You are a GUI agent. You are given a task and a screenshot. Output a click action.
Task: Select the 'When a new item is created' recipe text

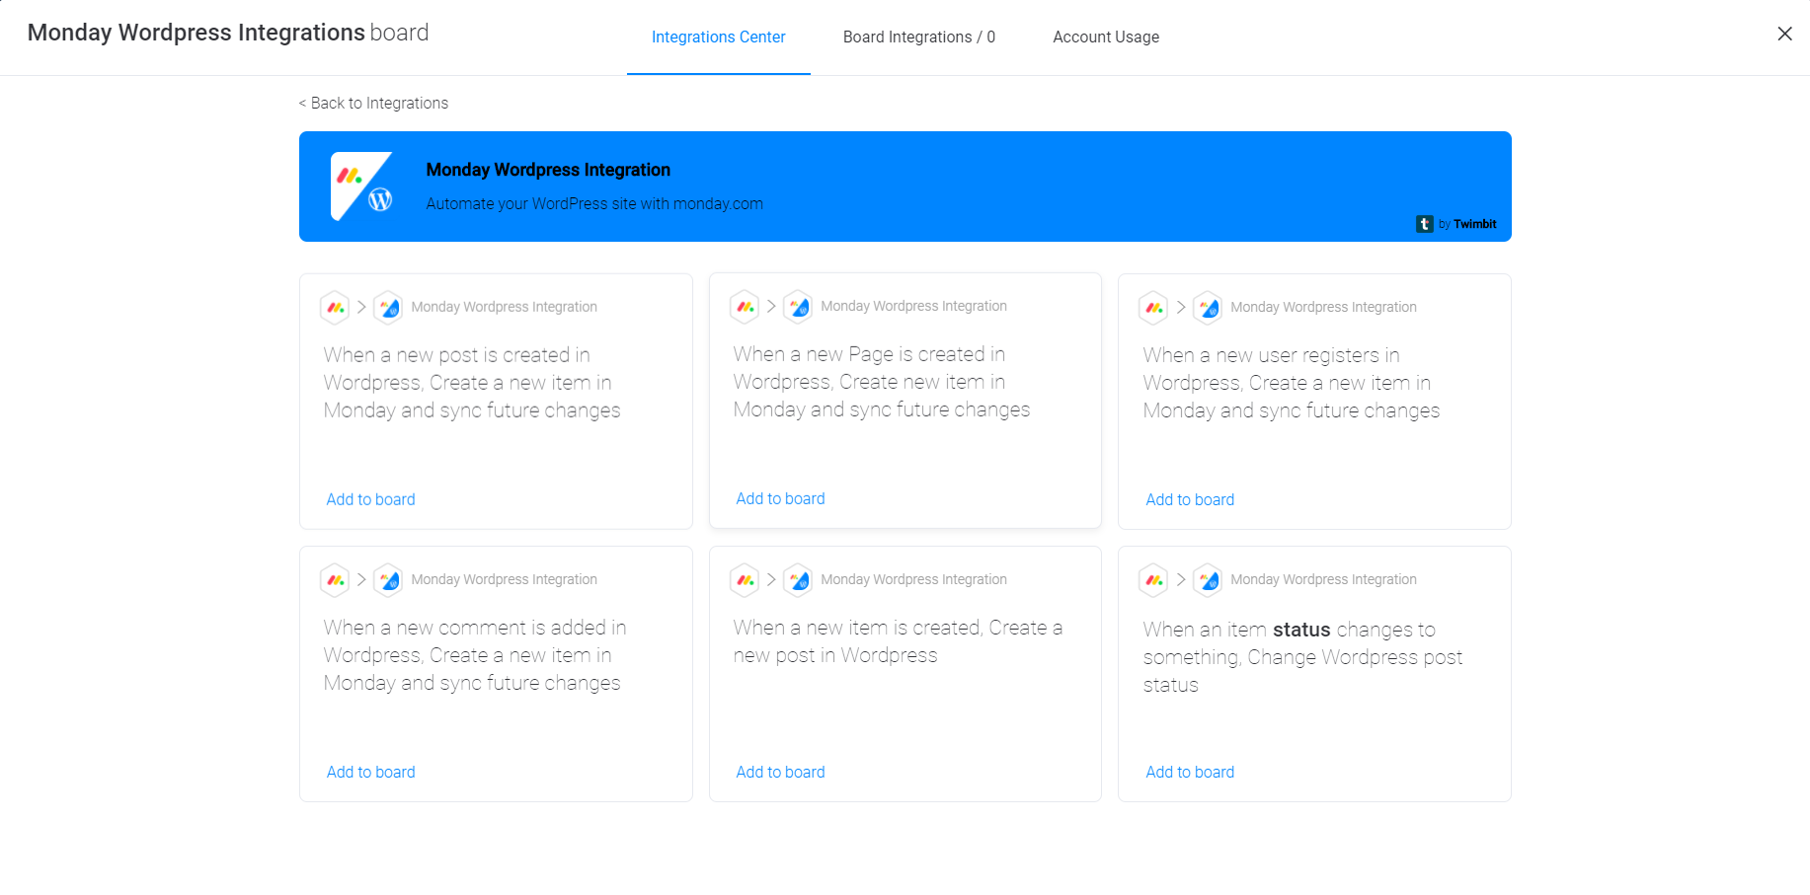pyautogui.click(x=898, y=641)
